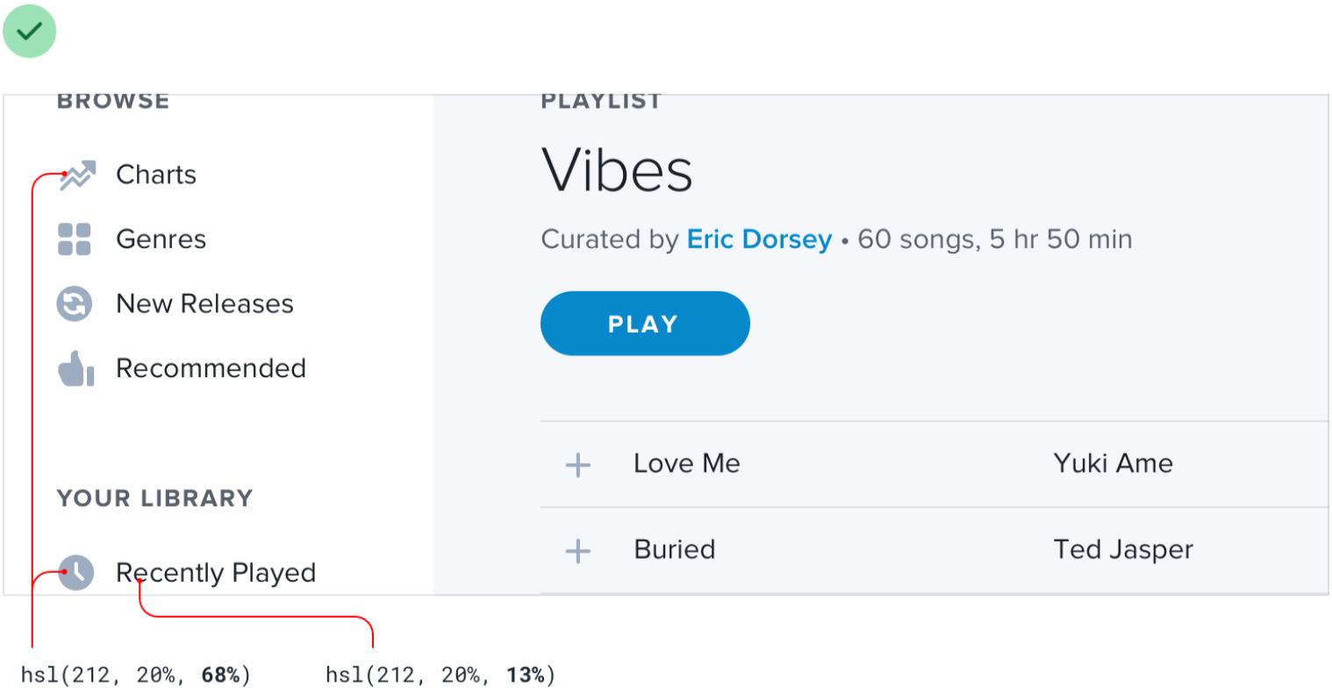The height and width of the screenshot is (695, 1332).
Task: Click the Charts trending arrow icon
Action: point(77,175)
